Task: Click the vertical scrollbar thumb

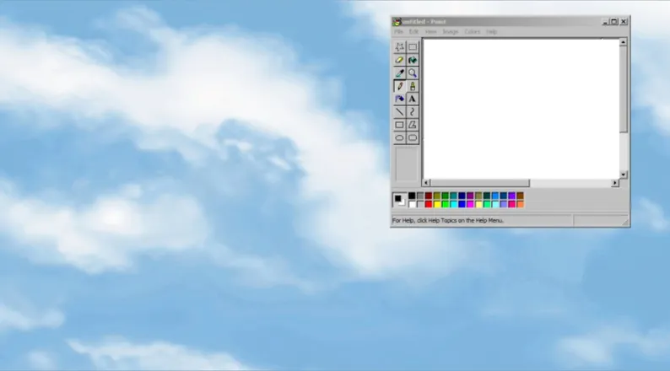Action: [624, 89]
